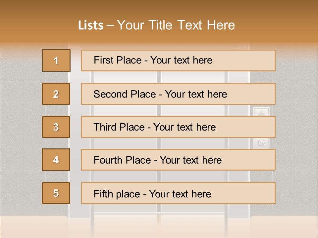
Task: Select "Second Place - Your text here" bar
Action: point(178,94)
